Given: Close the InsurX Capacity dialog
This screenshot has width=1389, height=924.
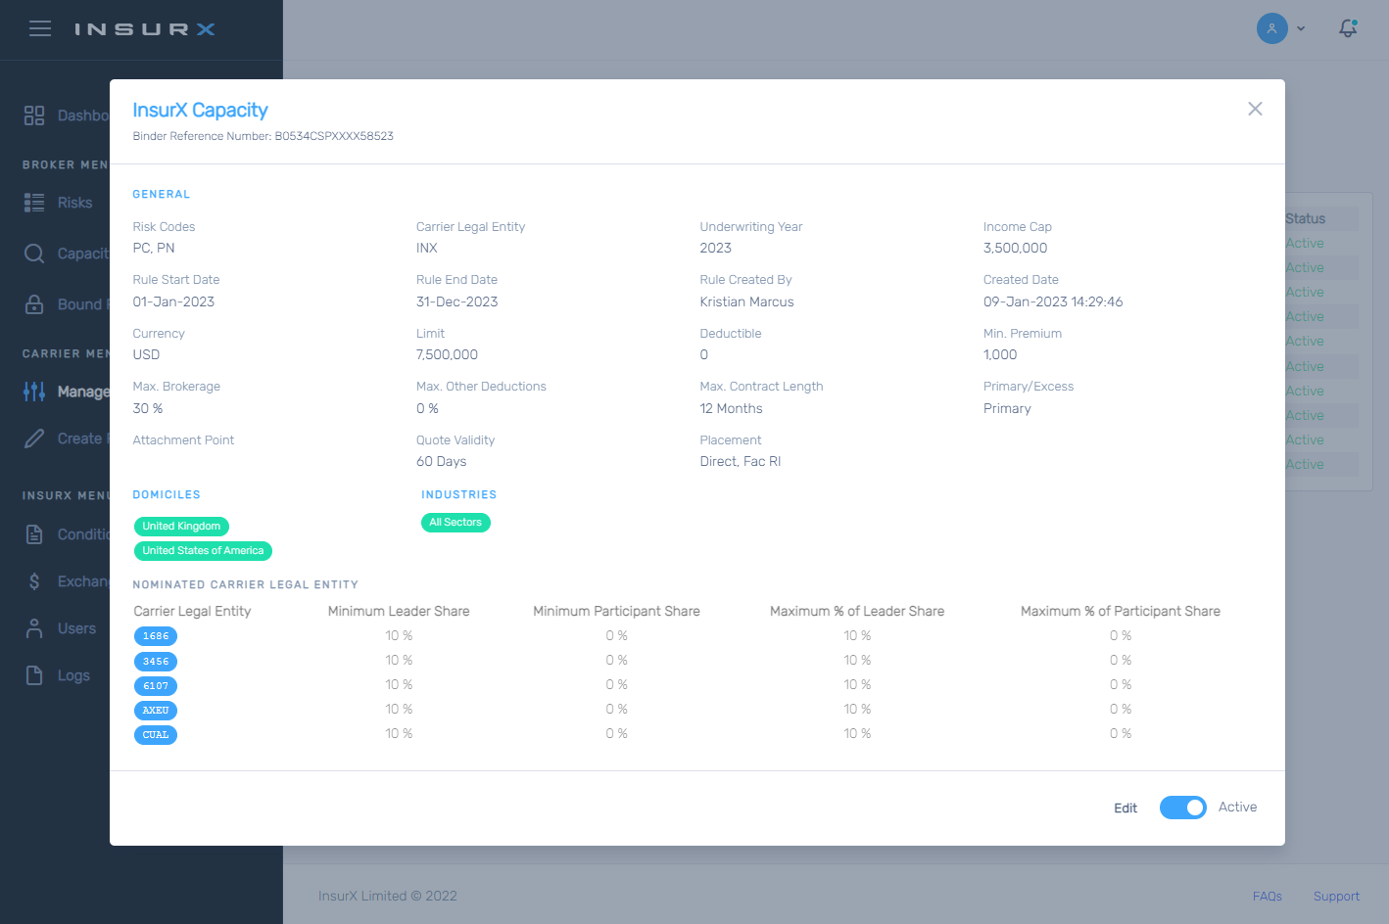Looking at the screenshot, I should point(1255,109).
